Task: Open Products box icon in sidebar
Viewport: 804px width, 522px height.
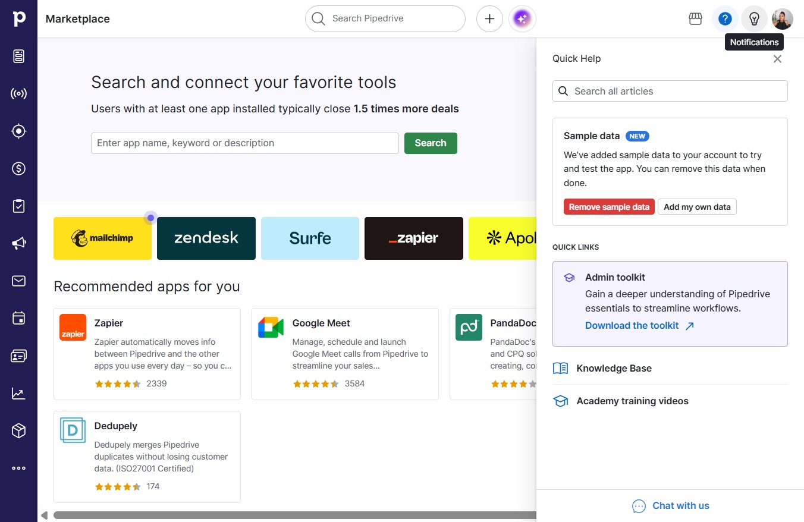Action: point(19,431)
